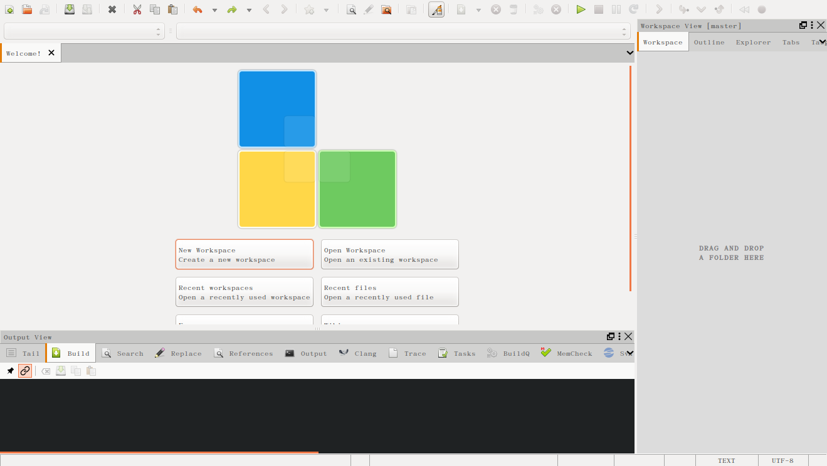The width and height of the screenshot is (827, 466).
Task: Click the Open Workspace button
Action: [x=390, y=254]
